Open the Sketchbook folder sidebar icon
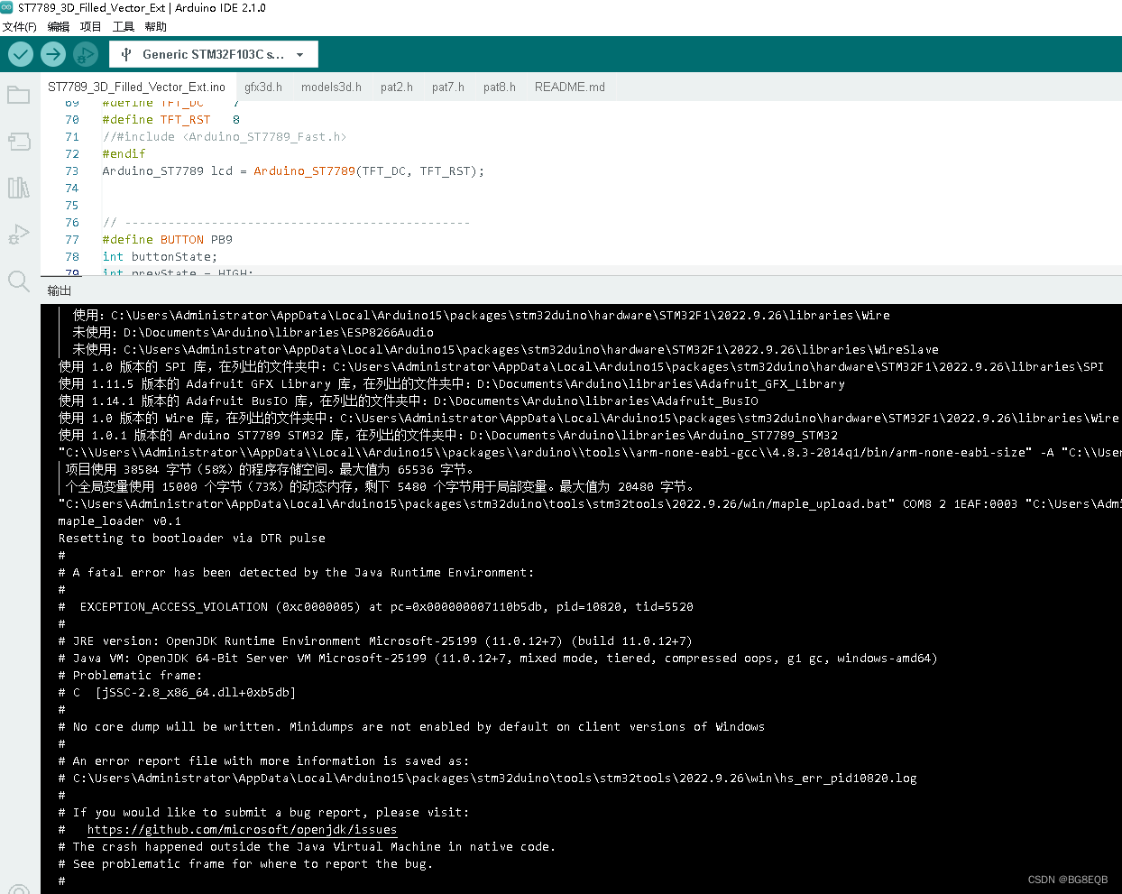The height and width of the screenshot is (894, 1122). point(19,95)
